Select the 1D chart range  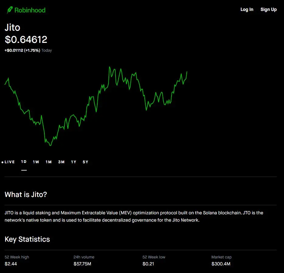[x=24, y=162]
